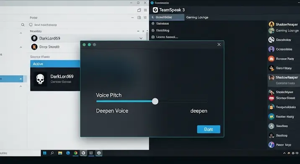Click the taskbar search magnifier icon
This screenshot has width=300, height=164.
pyautogui.click(x=52, y=153)
